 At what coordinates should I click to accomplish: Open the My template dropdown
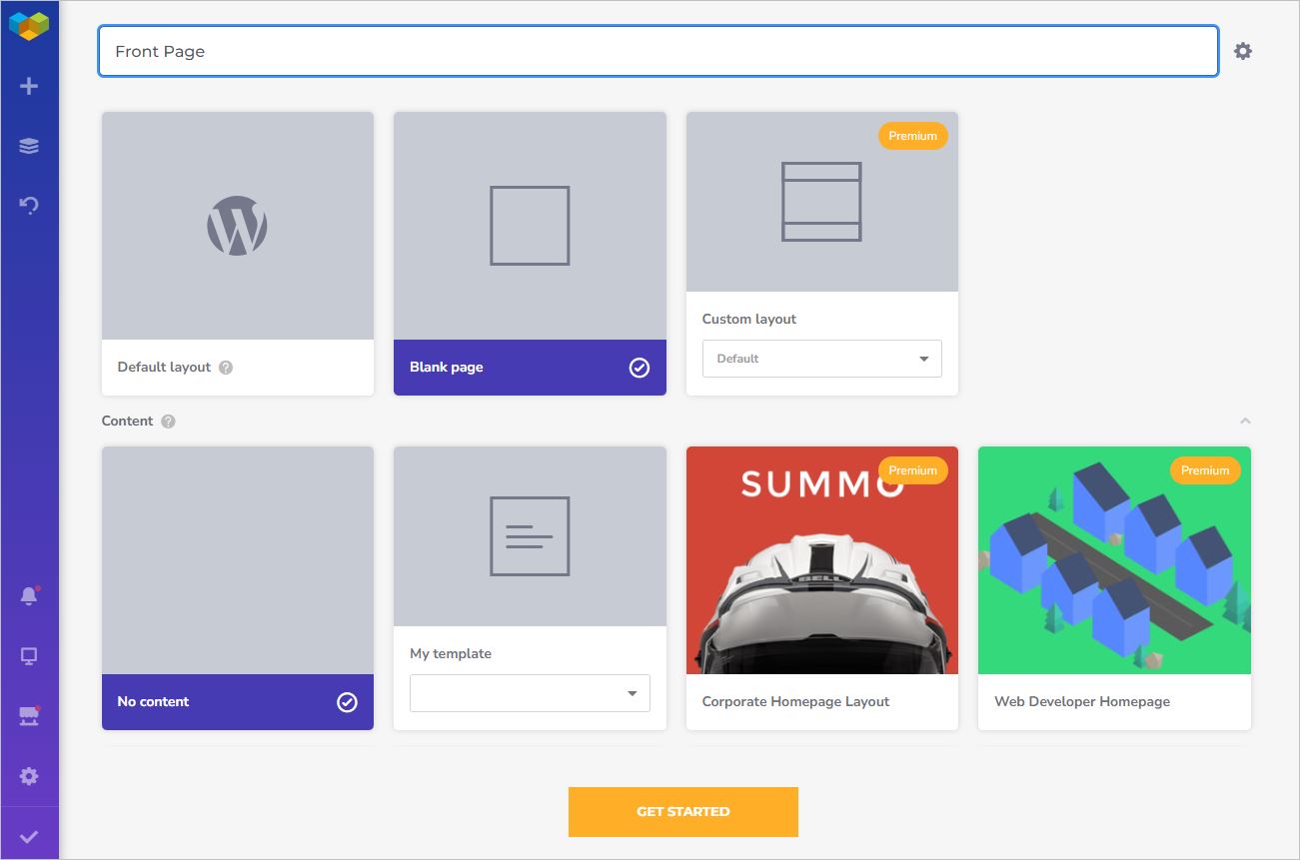(x=530, y=692)
